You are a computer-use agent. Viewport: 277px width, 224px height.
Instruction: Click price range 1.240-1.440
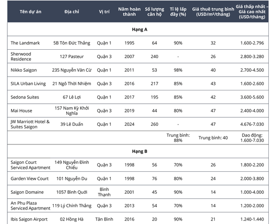tap(252, 219)
